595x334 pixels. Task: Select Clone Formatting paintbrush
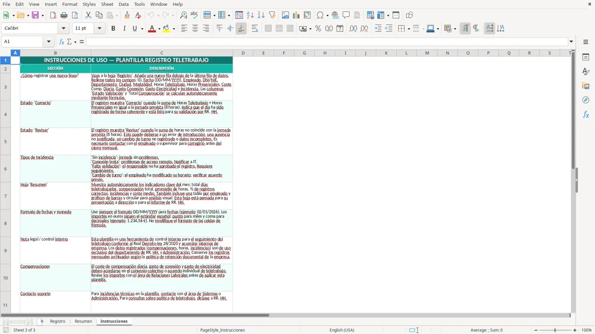tap(127, 15)
